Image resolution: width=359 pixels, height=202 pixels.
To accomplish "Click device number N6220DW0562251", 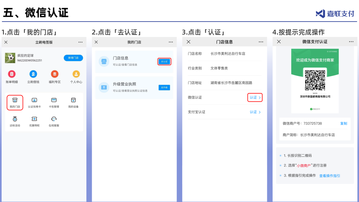I will pyautogui.click(x=30, y=60).
